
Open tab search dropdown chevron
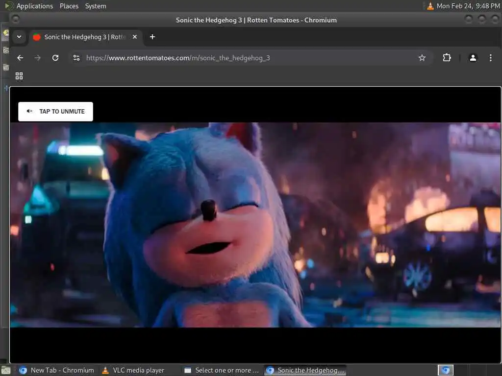19,37
